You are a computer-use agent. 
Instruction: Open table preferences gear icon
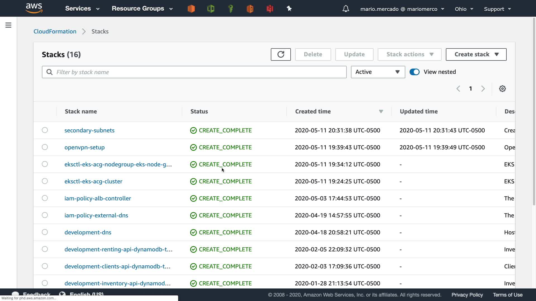coord(502,89)
